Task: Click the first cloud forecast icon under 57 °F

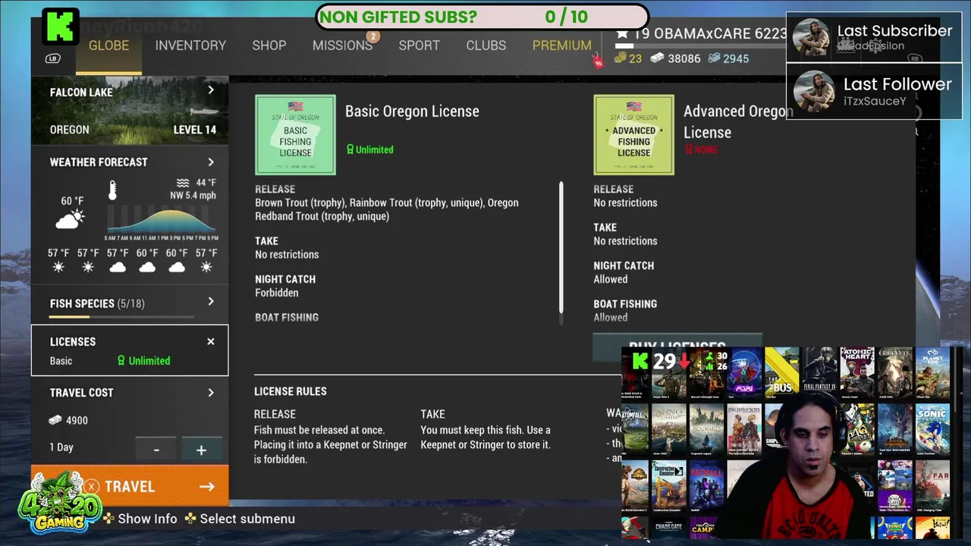Action: tap(118, 267)
